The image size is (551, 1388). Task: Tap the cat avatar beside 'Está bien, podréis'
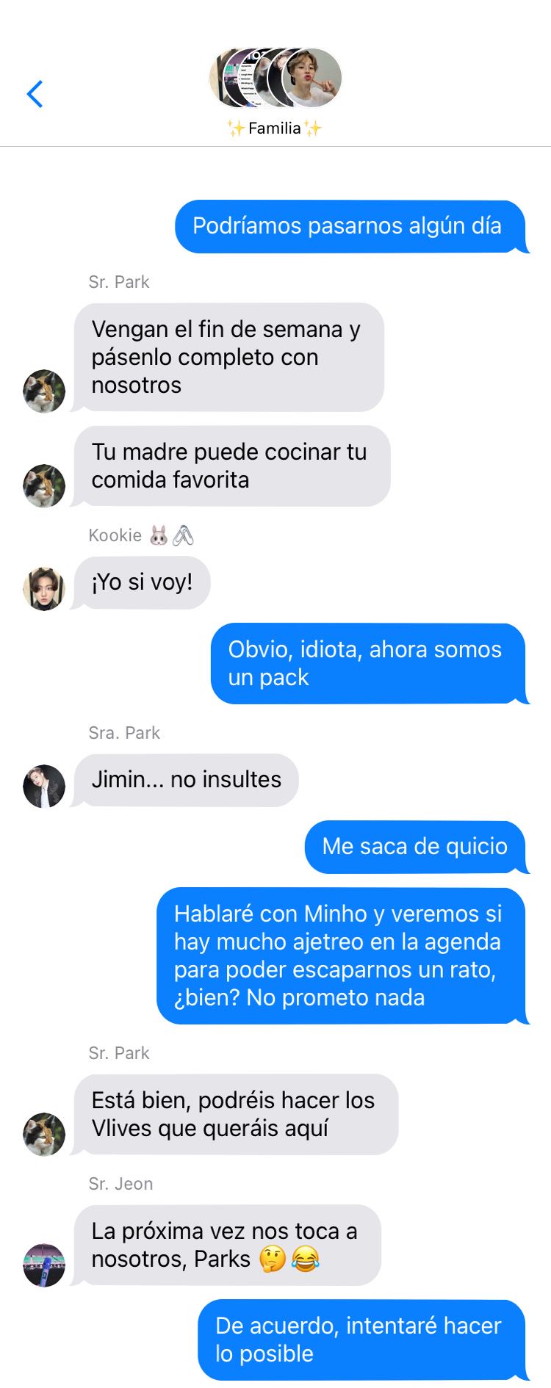click(x=44, y=1134)
